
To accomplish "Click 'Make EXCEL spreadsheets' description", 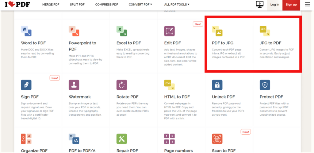I will click(x=133, y=53).
